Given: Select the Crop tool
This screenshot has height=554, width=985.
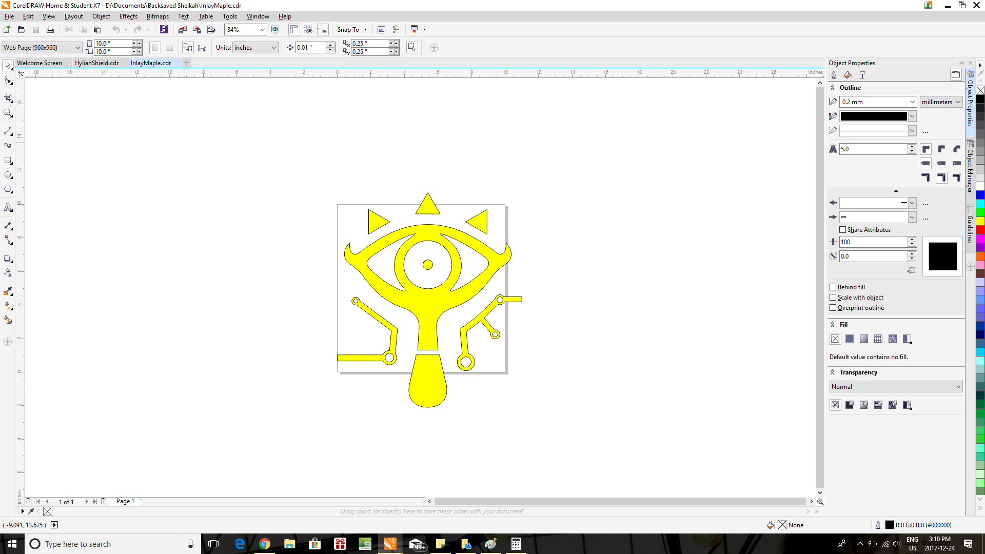Looking at the screenshot, I should (x=8, y=97).
